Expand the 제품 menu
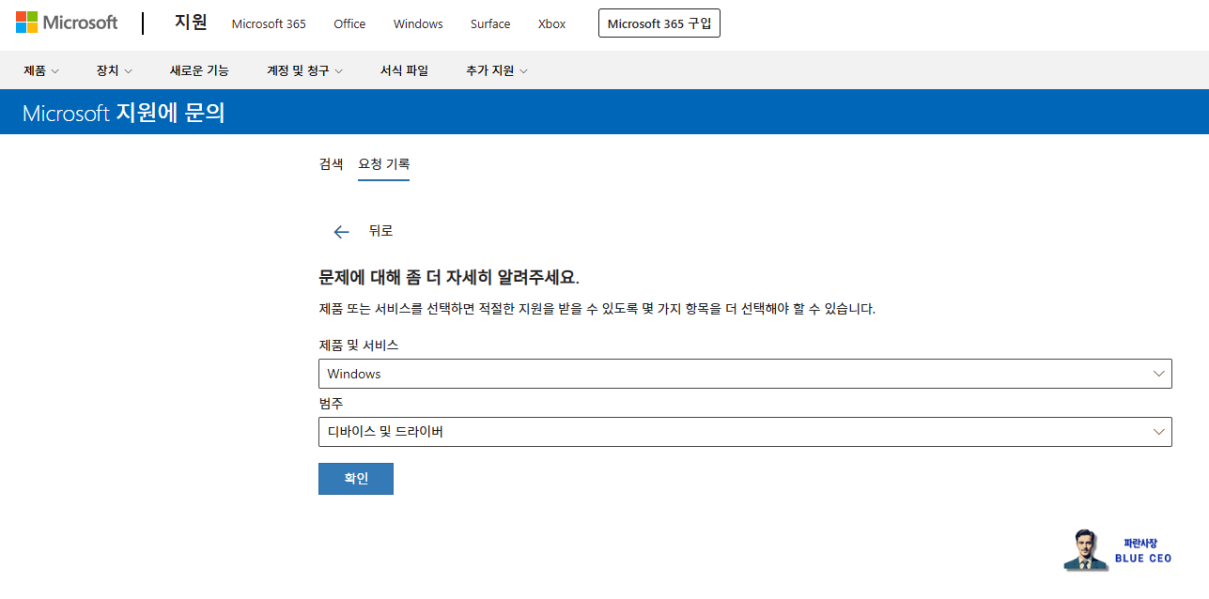The height and width of the screenshot is (599, 1209). (41, 70)
